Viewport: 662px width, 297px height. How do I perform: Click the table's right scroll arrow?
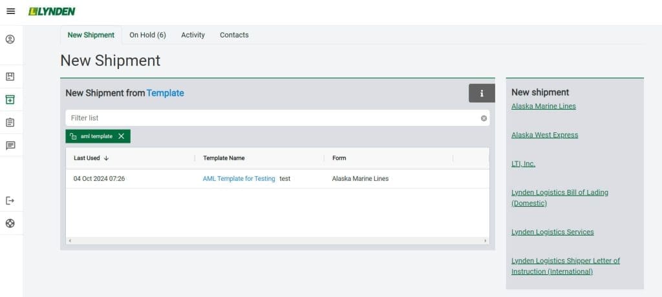click(x=486, y=241)
